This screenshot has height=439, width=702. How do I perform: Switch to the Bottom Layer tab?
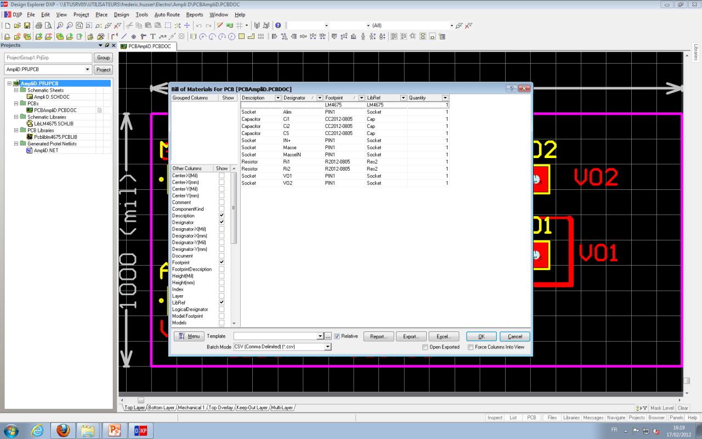161,408
